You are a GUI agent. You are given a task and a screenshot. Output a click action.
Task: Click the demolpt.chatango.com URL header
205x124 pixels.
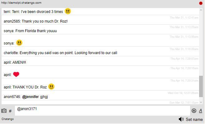[x=21, y=3]
